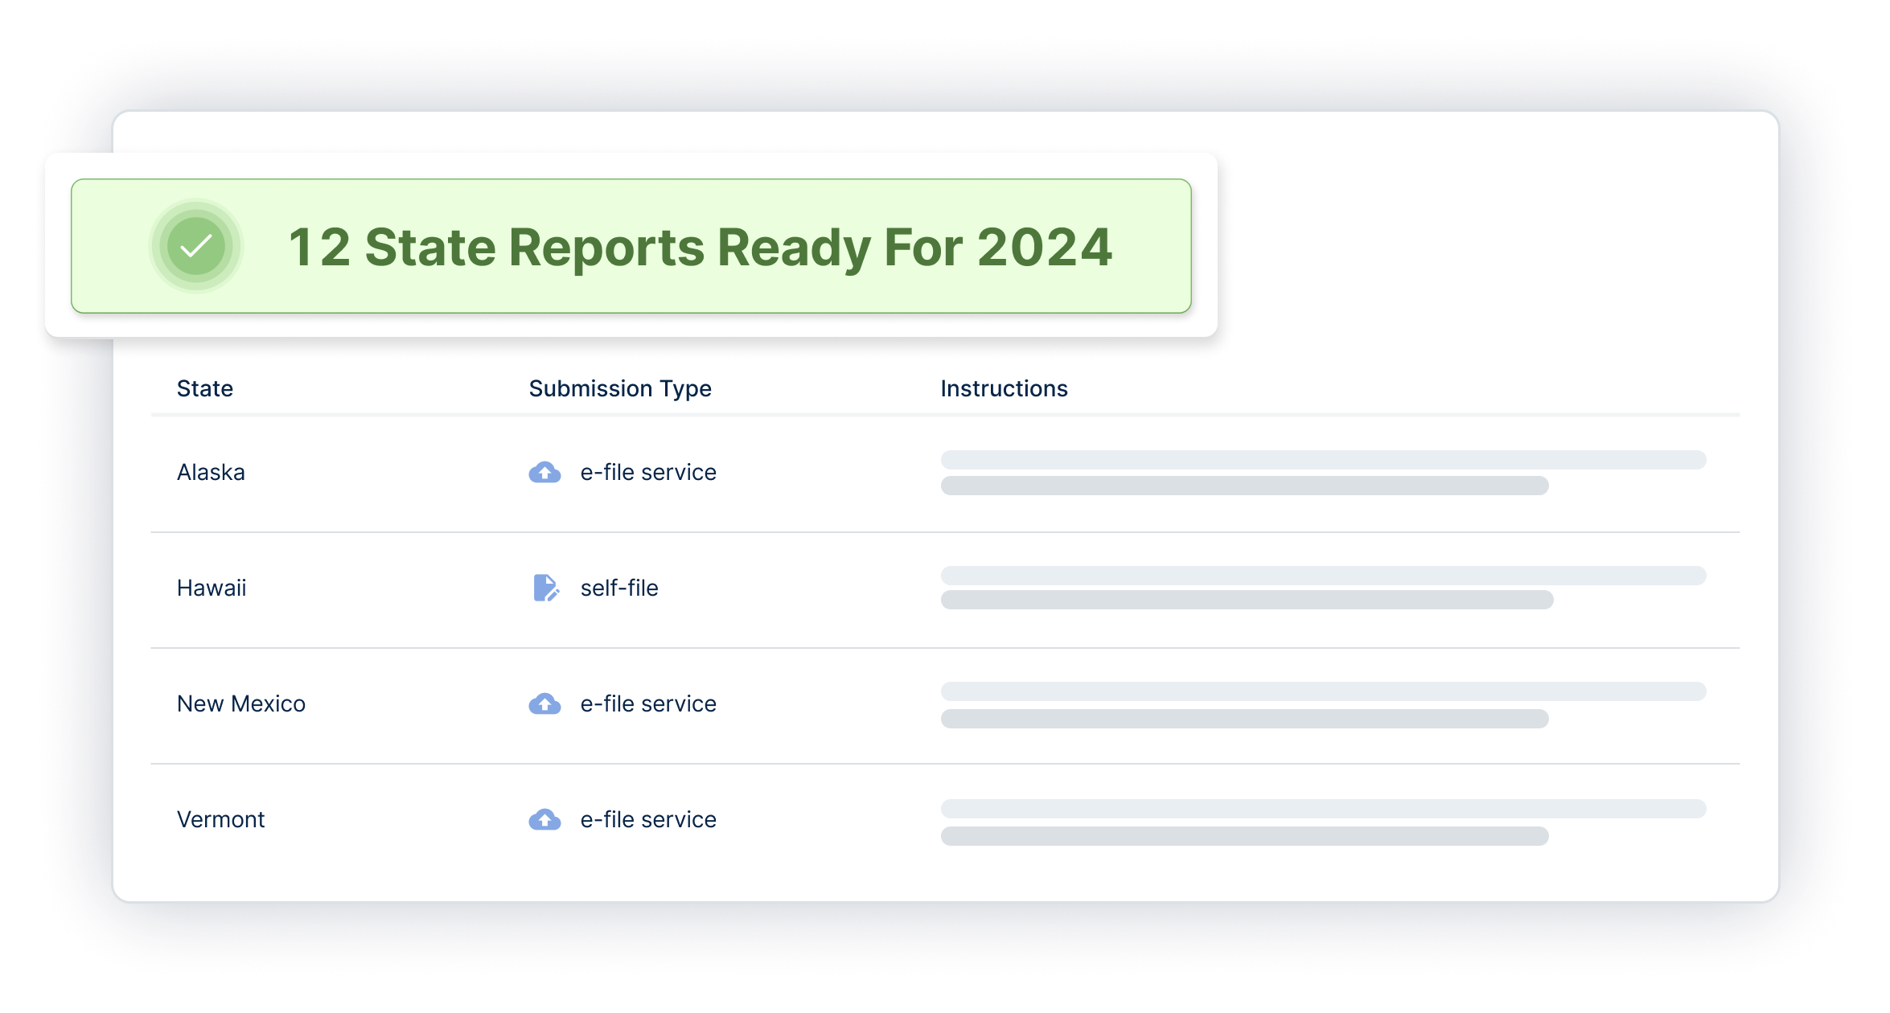Open the Alaska state row
This screenshot has height=1013, width=1890.
211,473
